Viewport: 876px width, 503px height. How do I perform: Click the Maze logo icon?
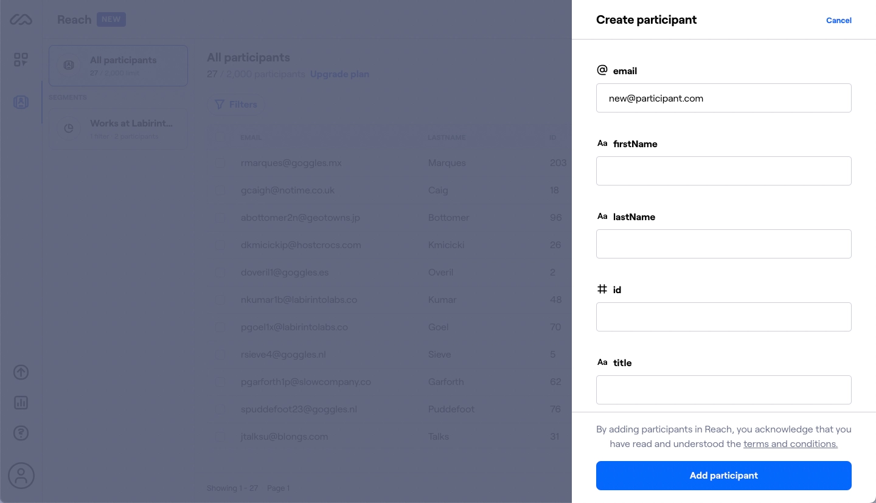[x=21, y=19]
